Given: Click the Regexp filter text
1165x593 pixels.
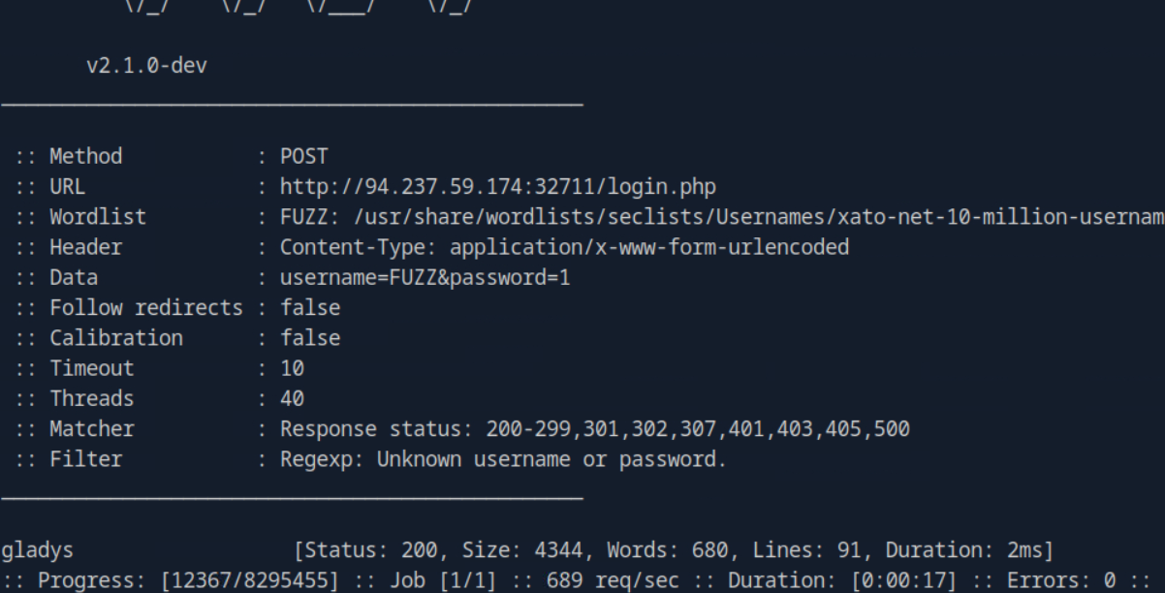Looking at the screenshot, I should [x=503, y=459].
